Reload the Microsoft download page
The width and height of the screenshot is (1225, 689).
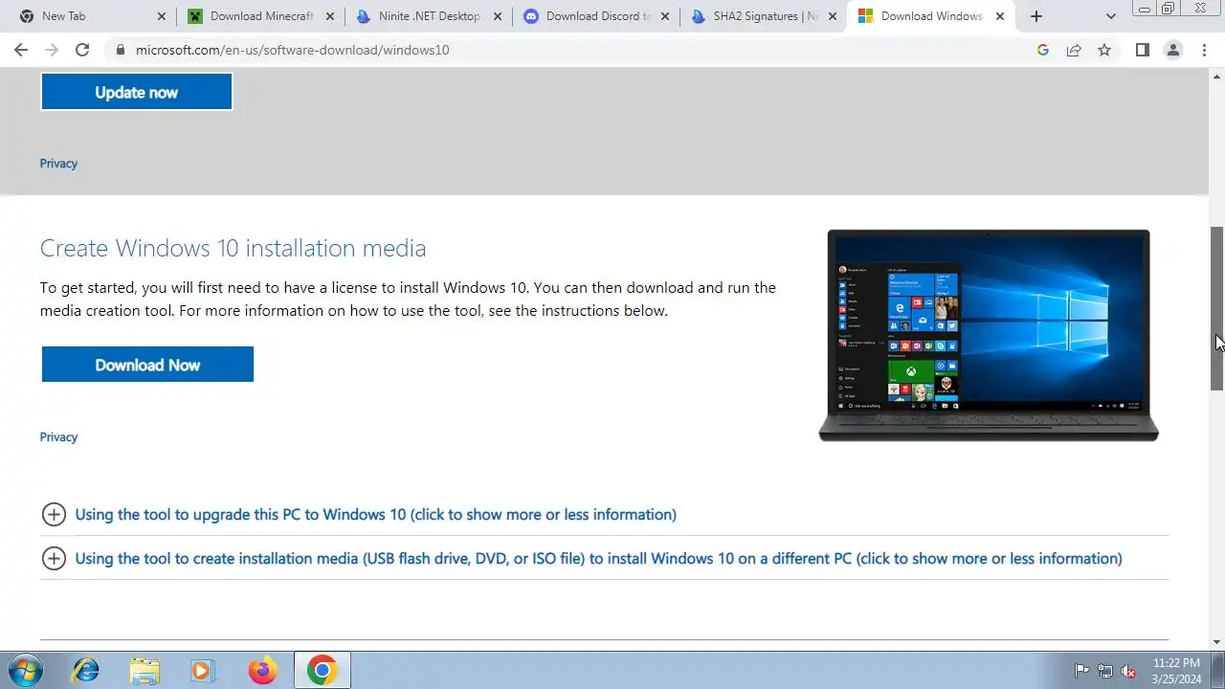[x=82, y=50]
